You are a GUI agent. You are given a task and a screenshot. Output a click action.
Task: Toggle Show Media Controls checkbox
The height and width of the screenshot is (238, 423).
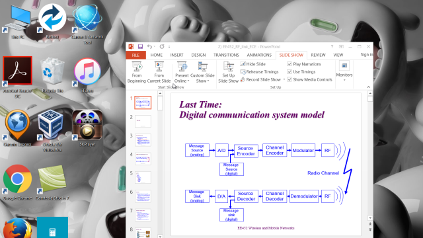coord(289,79)
